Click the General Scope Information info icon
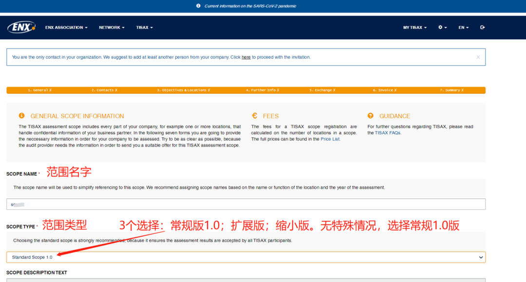Viewport: 526px width, 282px height. 21,116
